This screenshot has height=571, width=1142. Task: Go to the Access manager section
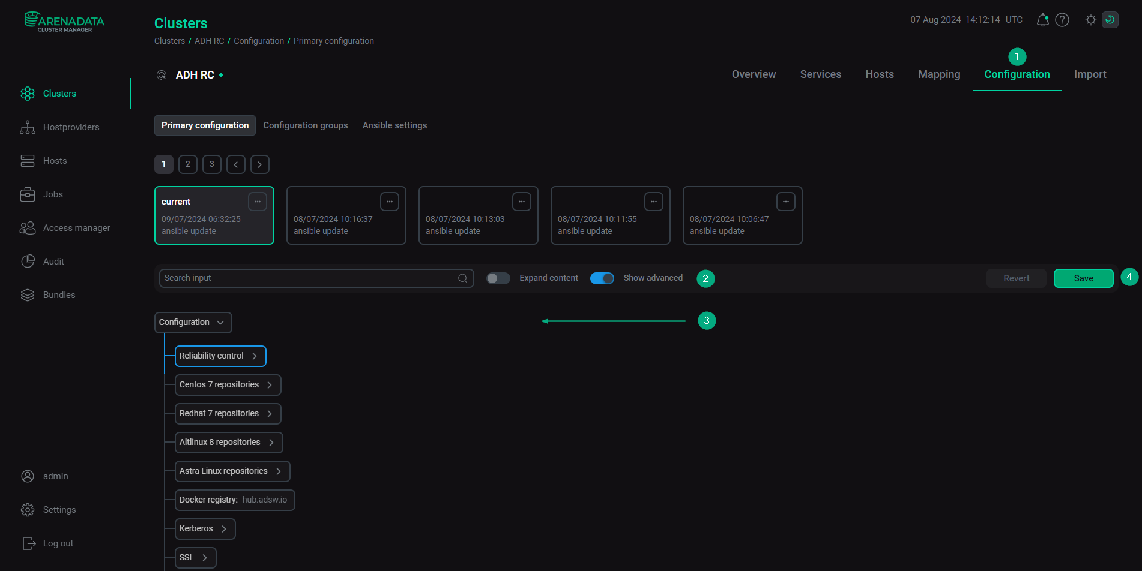76,228
